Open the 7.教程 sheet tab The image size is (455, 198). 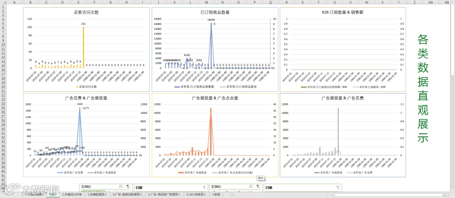tap(216, 195)
